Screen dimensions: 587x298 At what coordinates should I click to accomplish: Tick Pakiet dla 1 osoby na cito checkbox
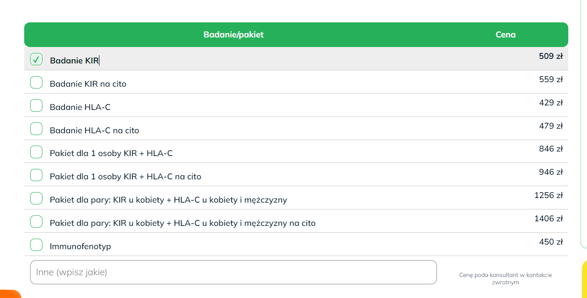pyautogui.click(x=36, y=175)
